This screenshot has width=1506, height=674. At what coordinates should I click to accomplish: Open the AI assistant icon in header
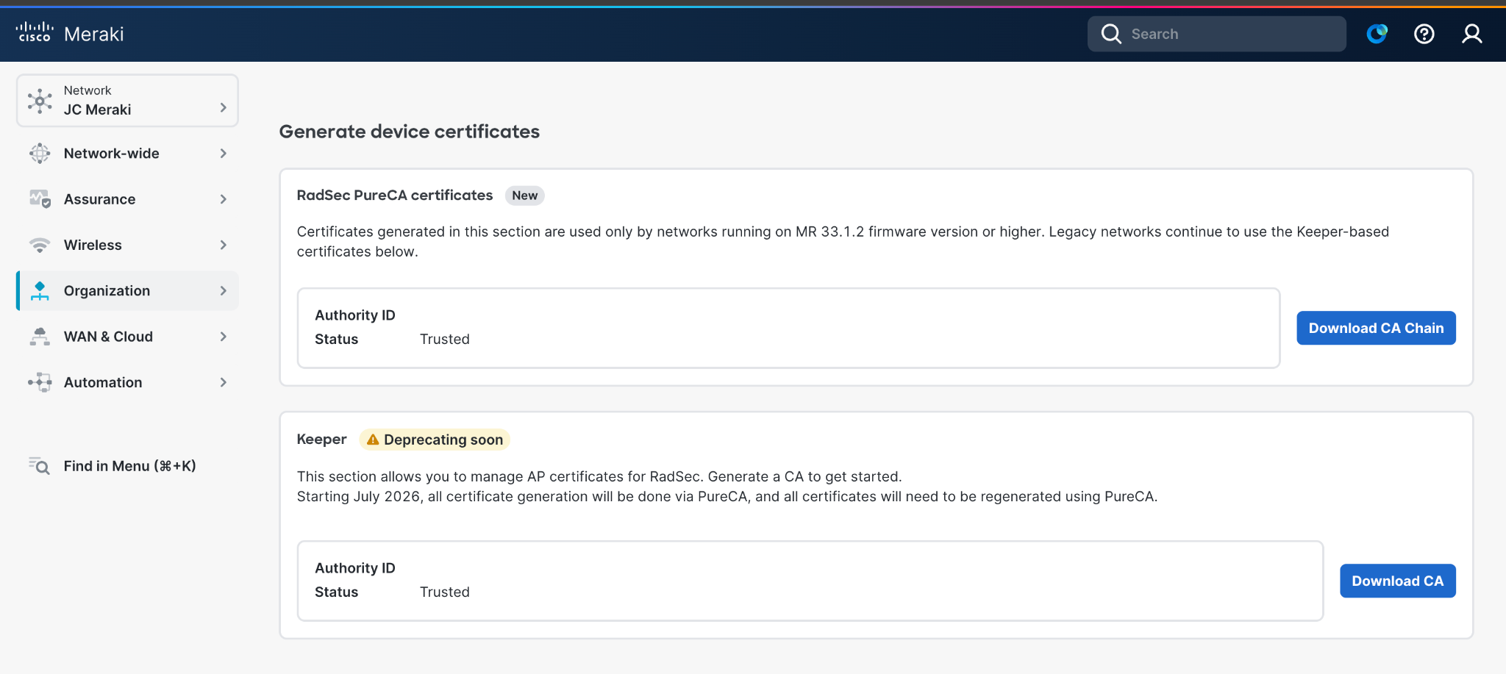[1377, 34]
